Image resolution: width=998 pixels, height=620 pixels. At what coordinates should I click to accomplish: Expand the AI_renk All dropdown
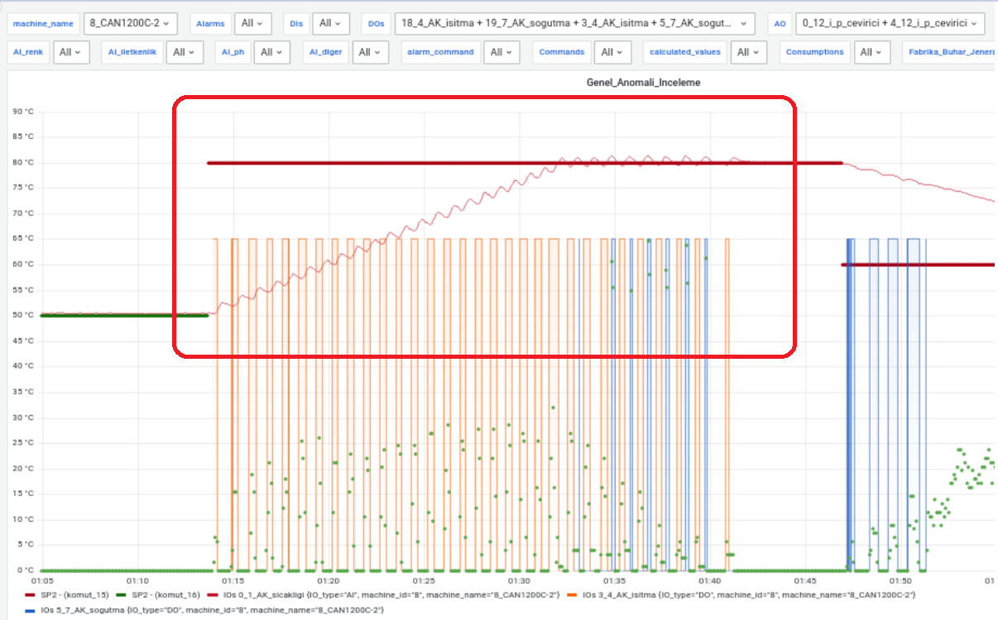pyautogui.click(x=72, y=52)
